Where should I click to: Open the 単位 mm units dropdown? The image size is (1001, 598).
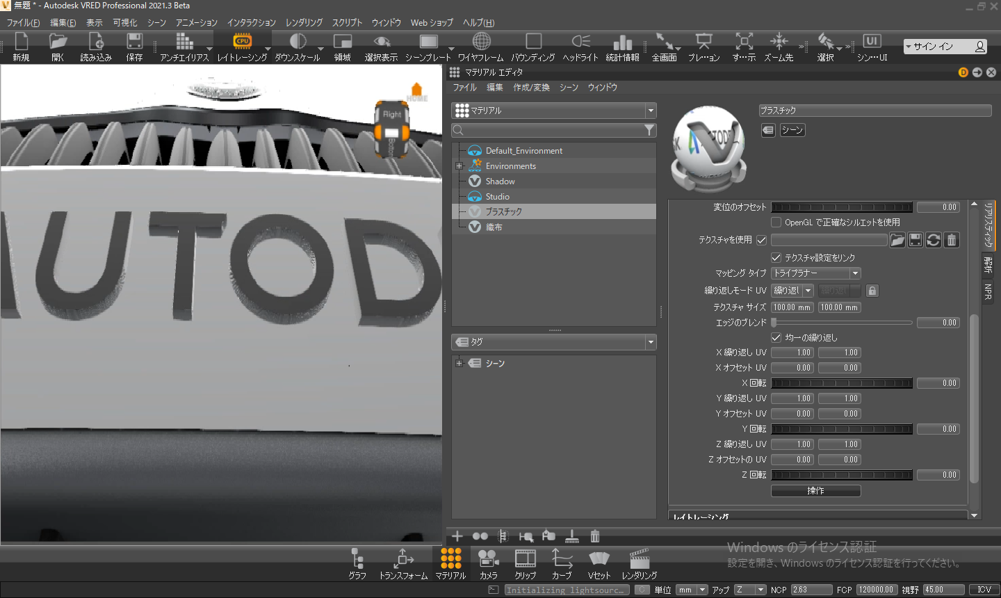[x=692, y=590]
